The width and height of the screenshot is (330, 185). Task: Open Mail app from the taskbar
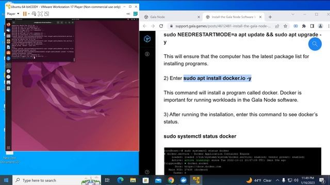pos(158,180)
